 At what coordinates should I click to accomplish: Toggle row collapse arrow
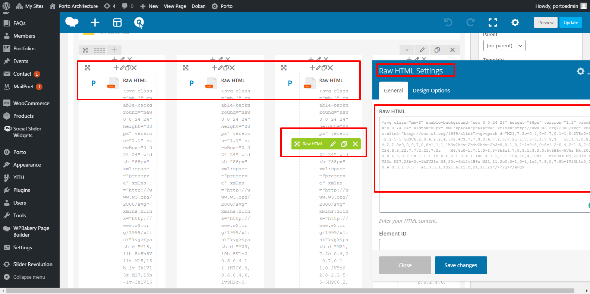pos(407,50)
